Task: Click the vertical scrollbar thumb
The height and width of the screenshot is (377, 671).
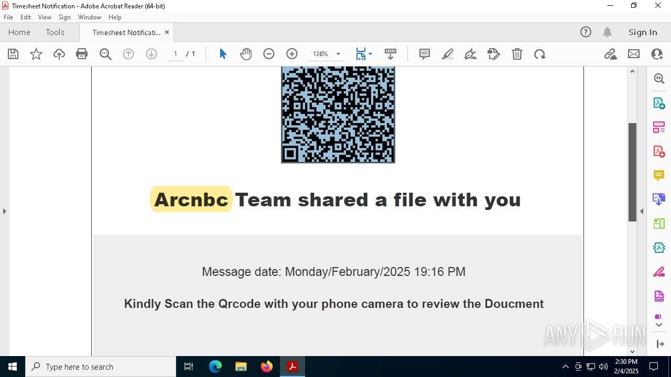Action: pos(632,172)
